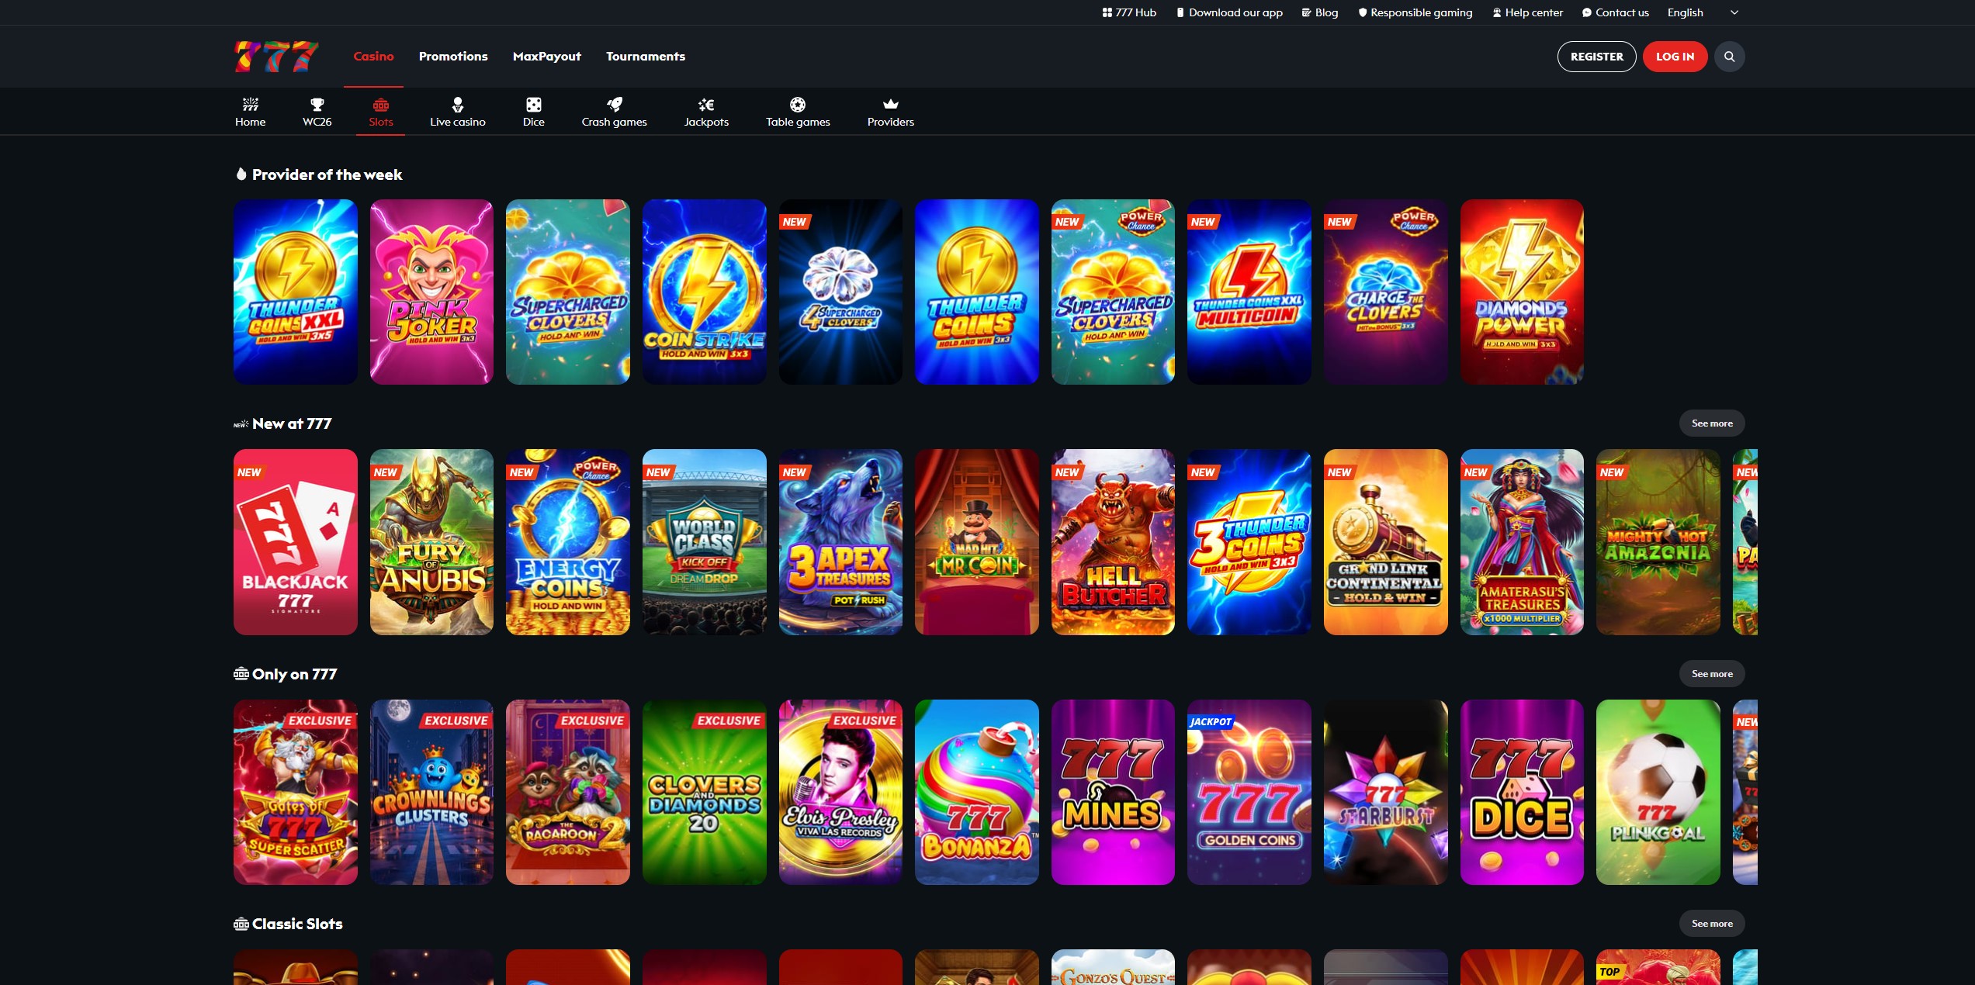Image resolution: width=1975 pixels, height=985 pixels.
Task: Open Clovers and Diamonds 20 game
Action: point(705,792)
